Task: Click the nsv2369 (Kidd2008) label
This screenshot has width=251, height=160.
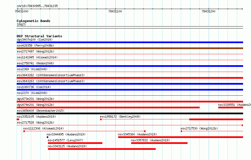Action: click(32, 69)
